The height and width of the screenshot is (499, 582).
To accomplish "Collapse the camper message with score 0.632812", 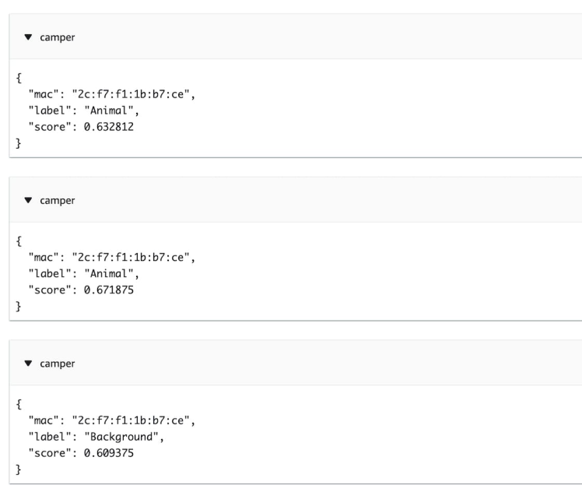I will (27, 37).
